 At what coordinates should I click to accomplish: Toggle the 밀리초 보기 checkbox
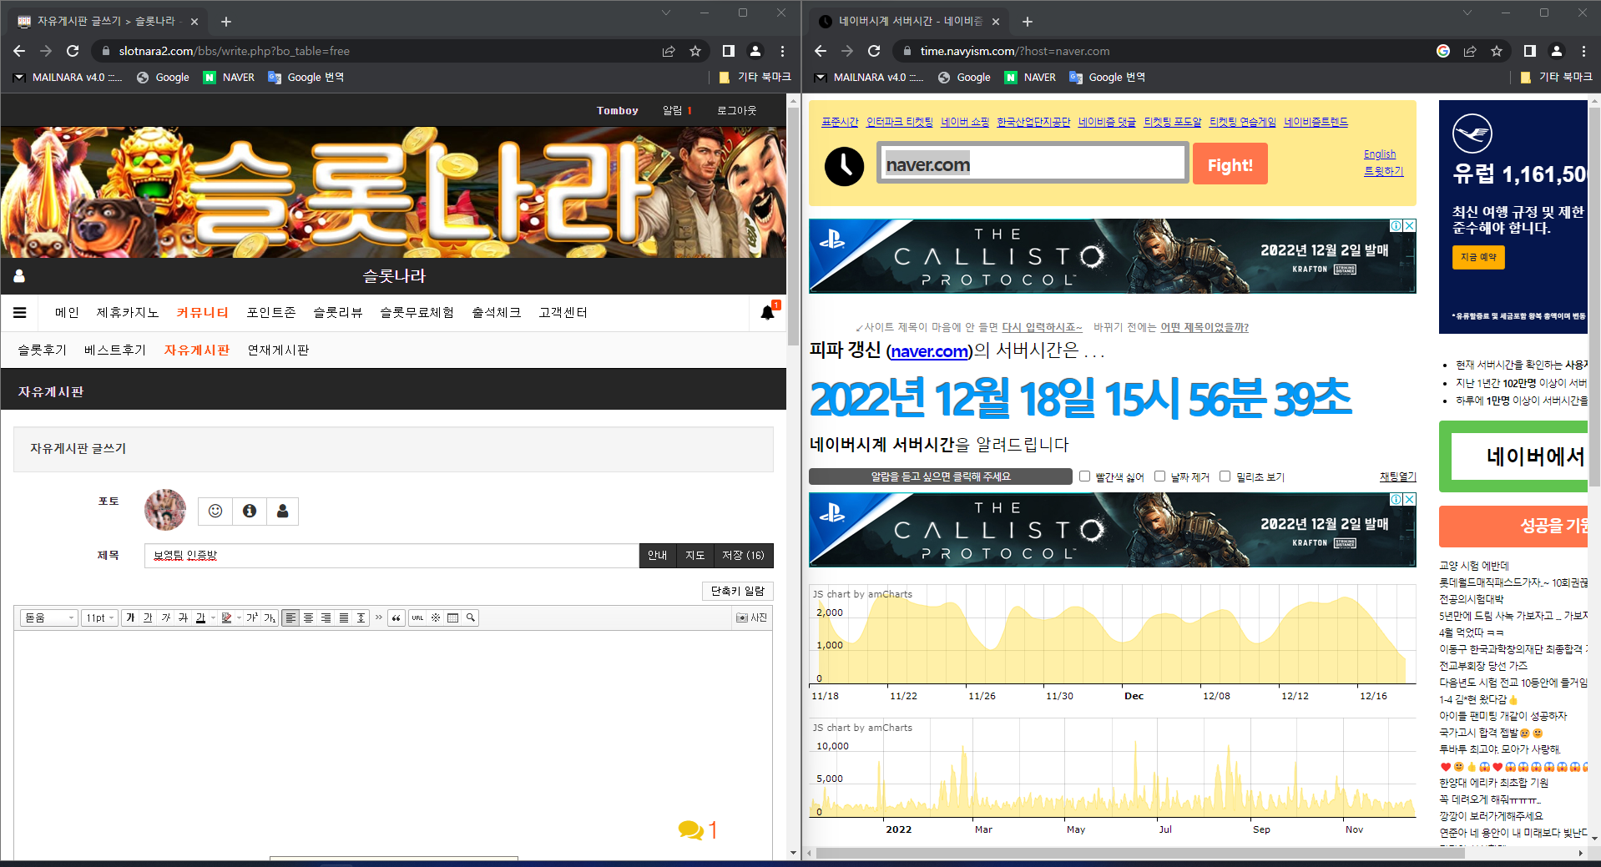(1225, 476)
